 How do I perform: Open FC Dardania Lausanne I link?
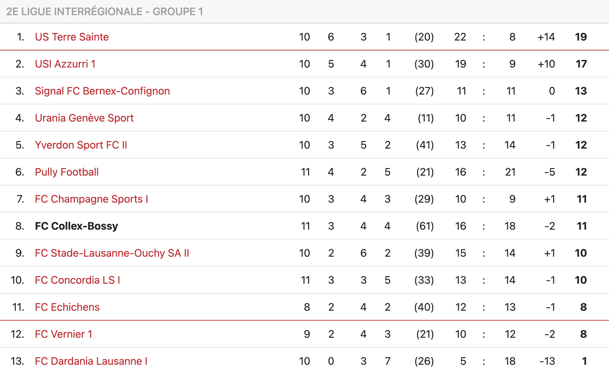[x=91, y=361]
